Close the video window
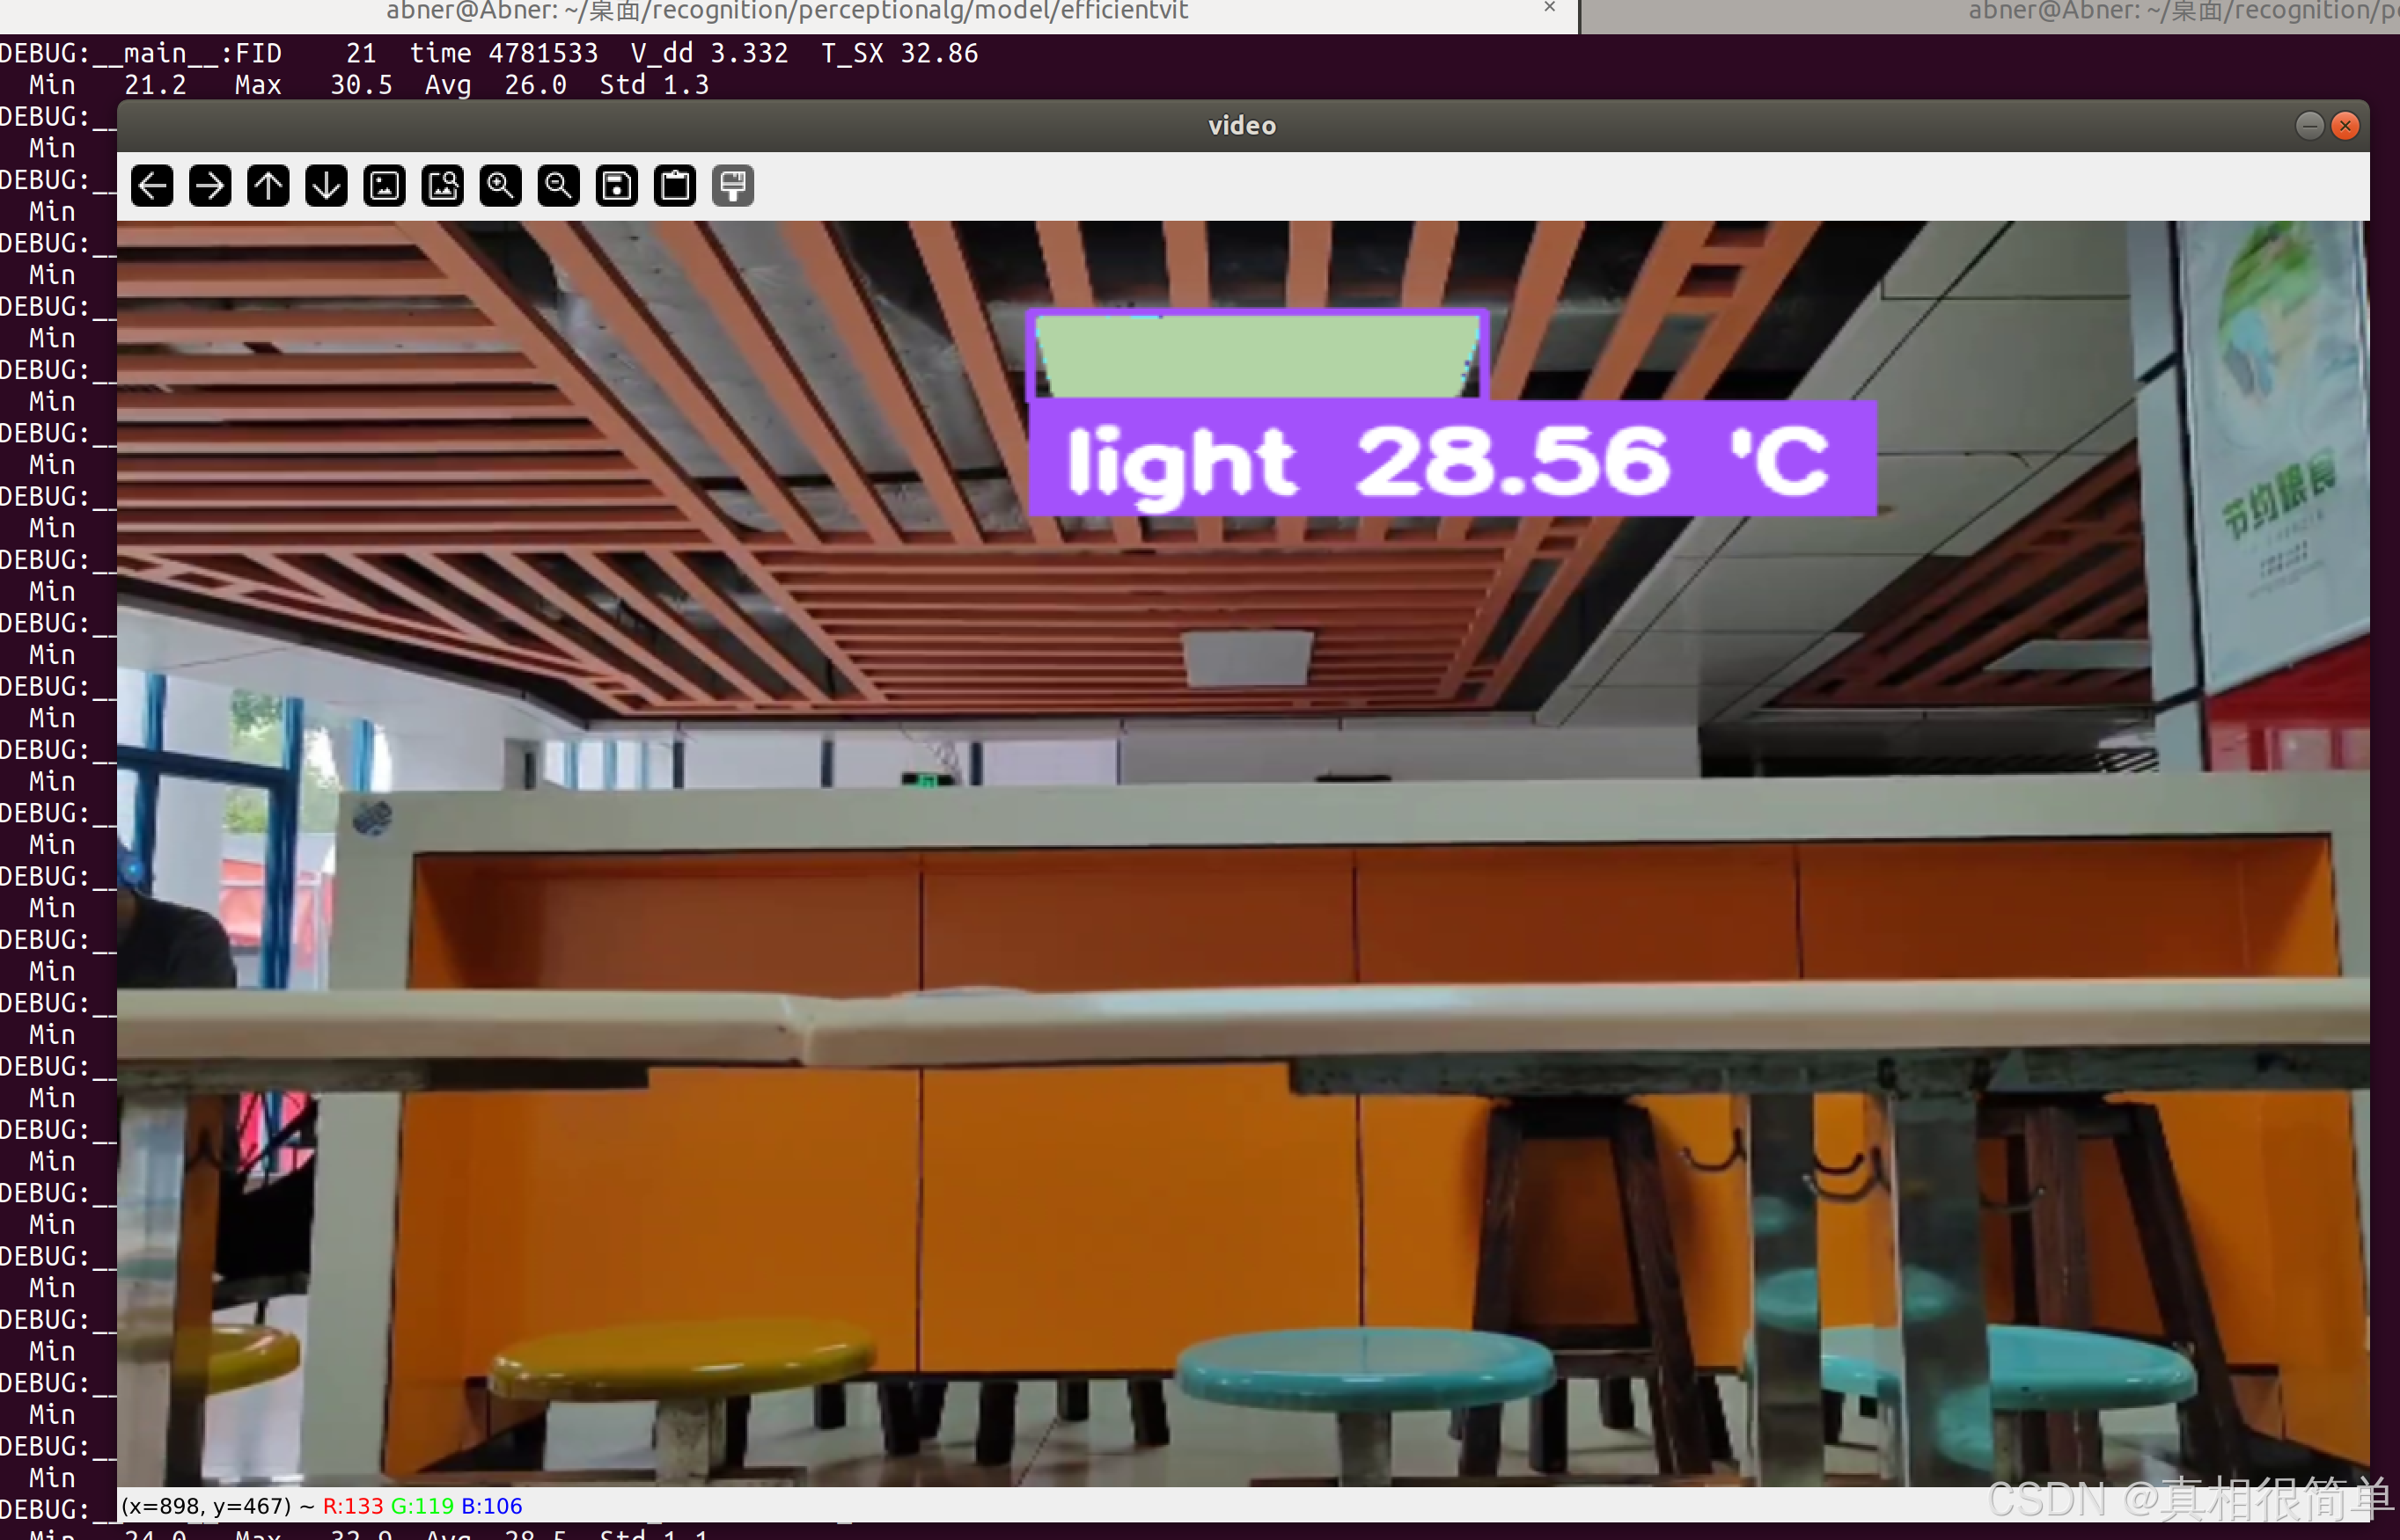 pos(2345,125)
